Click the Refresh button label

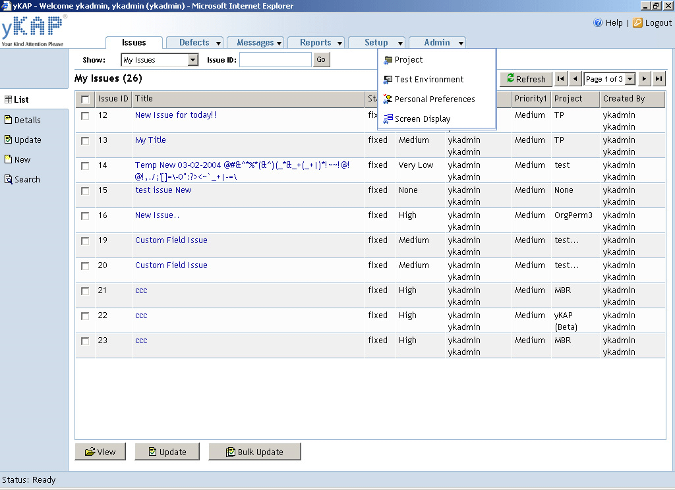click(531, 79)
